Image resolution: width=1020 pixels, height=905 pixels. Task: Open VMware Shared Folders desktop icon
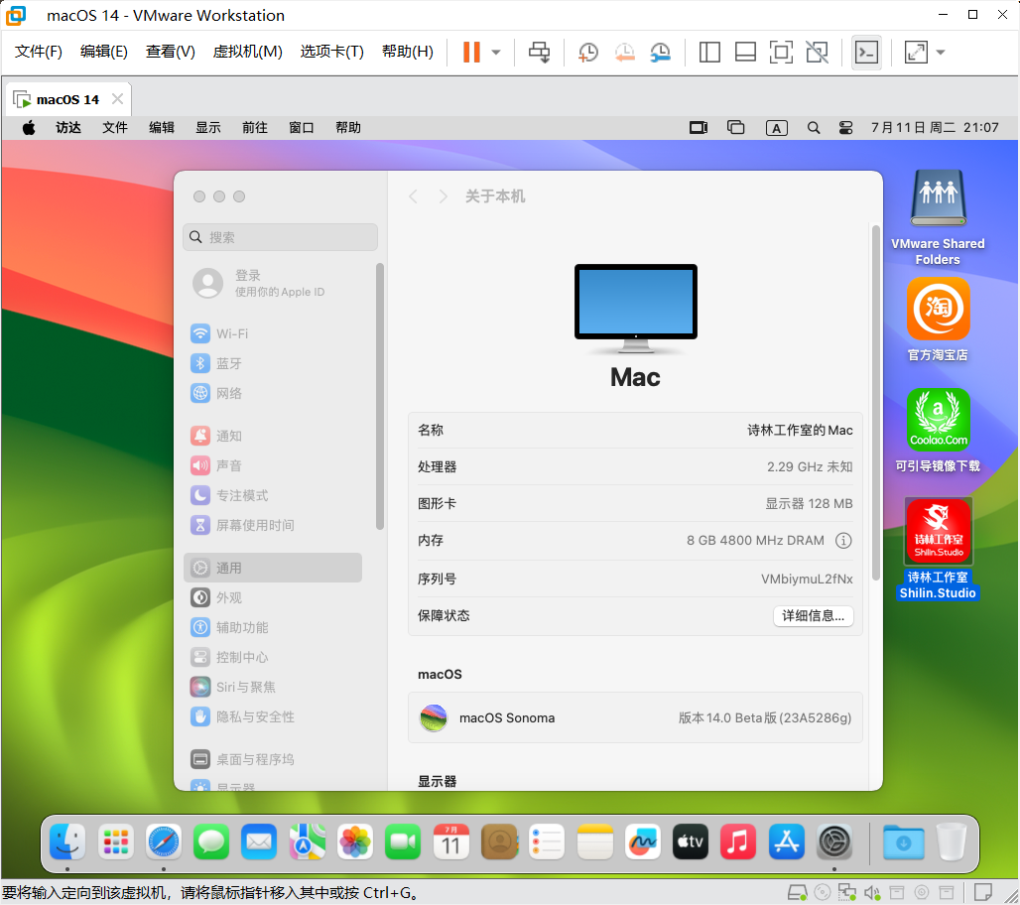tap(938, 217)
